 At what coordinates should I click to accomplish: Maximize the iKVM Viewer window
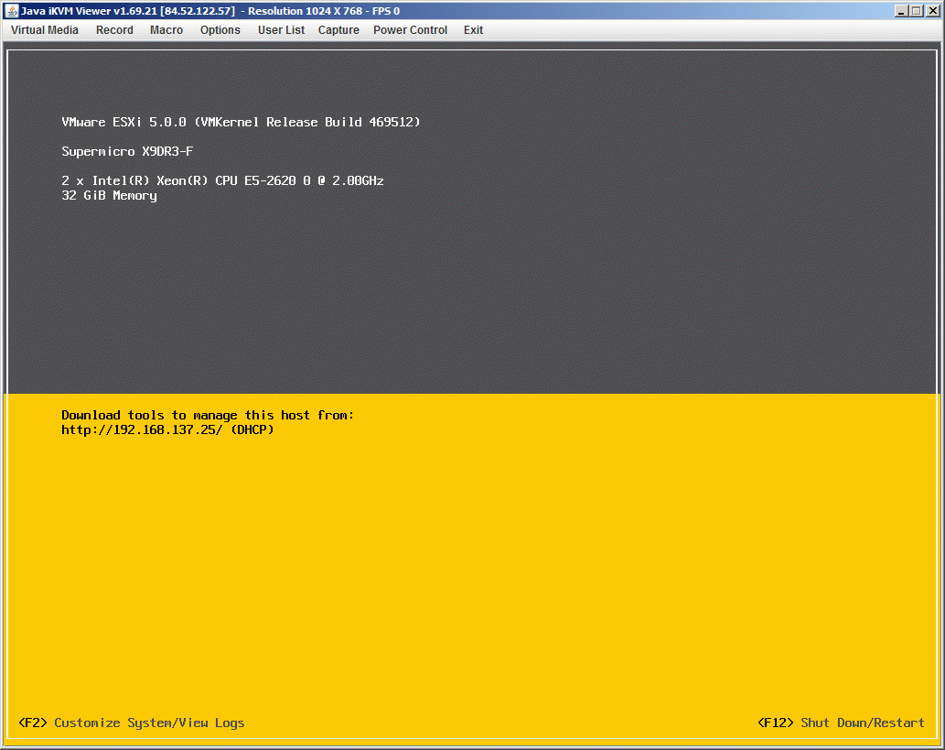point(916,11)
